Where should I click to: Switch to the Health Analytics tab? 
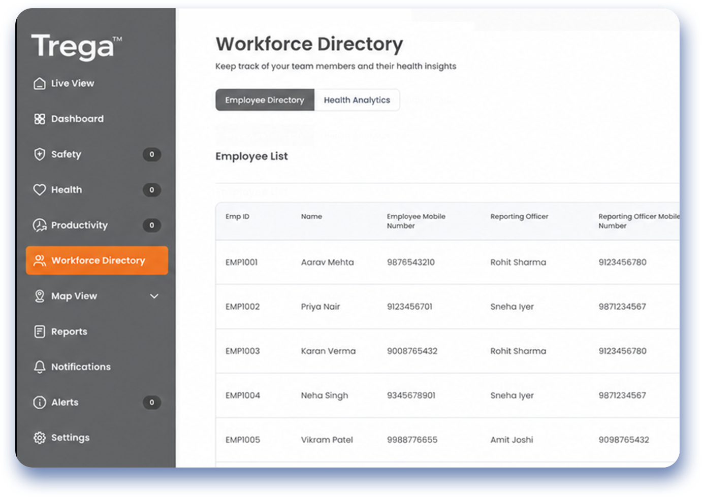pos(357,100)
